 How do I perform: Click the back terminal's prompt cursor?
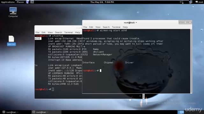[53, 89]
